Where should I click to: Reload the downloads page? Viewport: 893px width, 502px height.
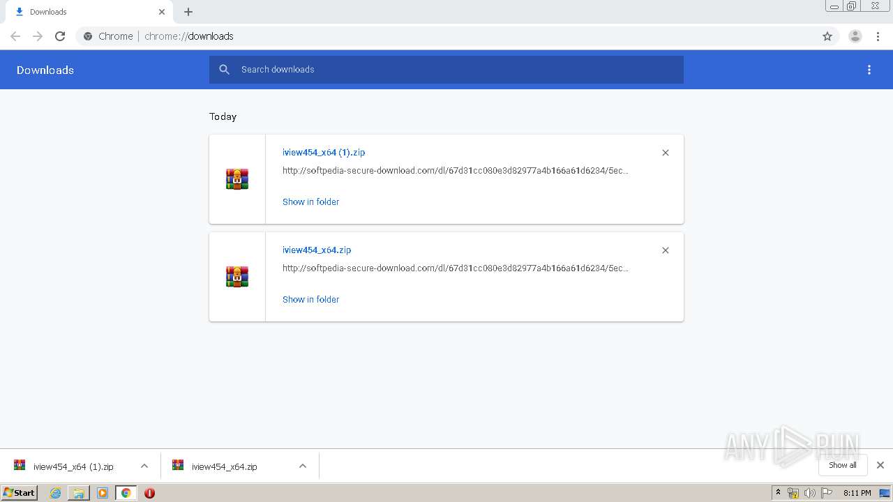[x=60, y=36]
